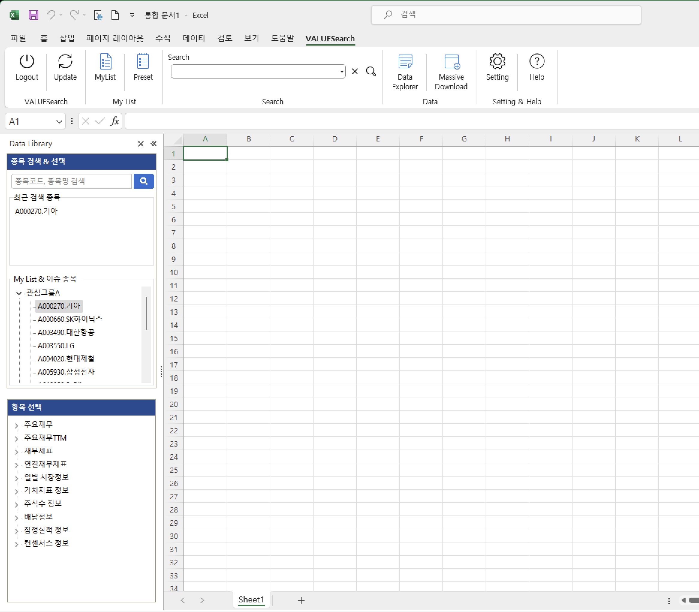Expand the 일별 시장정보 item
Screen dimensions: 699x612
point(16,478)
